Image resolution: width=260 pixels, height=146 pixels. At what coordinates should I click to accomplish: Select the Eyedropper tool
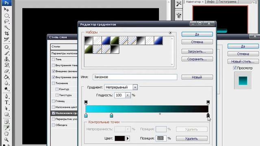click(6, 128)
